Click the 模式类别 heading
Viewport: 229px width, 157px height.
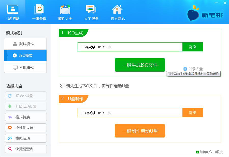click(14, 33)
